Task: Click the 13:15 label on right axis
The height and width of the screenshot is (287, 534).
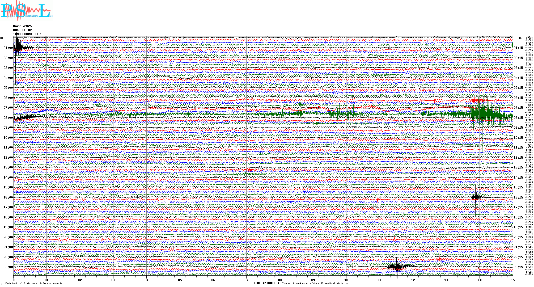Action: coord(518,167)
